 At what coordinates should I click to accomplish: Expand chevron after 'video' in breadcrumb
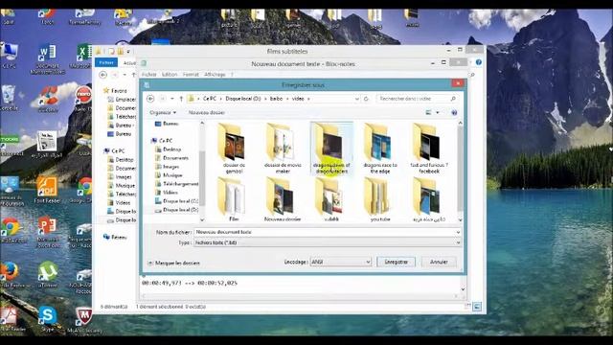pyautogui.click(x=308, y=99)
